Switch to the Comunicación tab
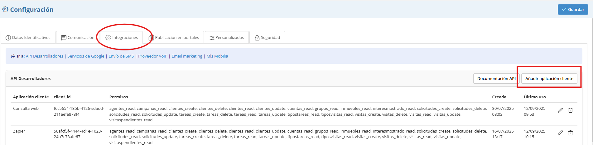The height and width of the screenshot is (145, 593). pyautogui.click(x=78, y=38)
